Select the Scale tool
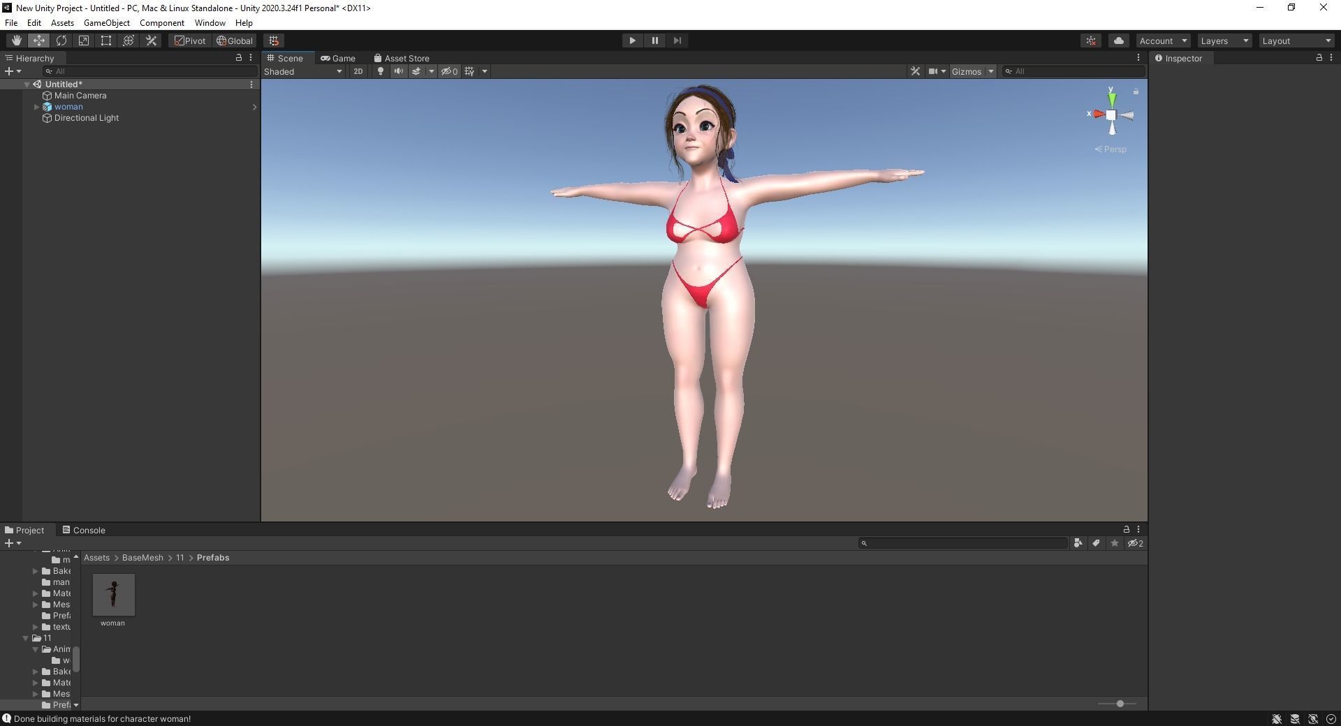 click(84, 40)
